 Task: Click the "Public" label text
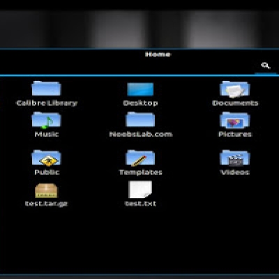[x=47, y=172]
